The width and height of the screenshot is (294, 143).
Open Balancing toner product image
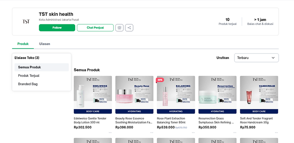[176, 95]
